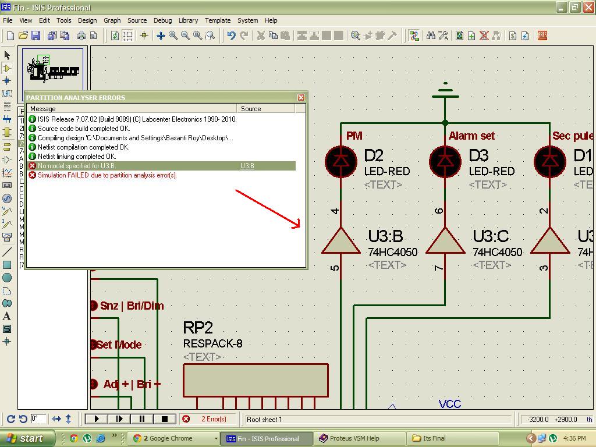Open the Library menu

(x=188, y=20)
